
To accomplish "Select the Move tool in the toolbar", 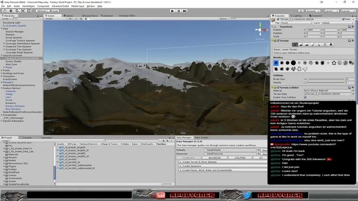I will [x=11, y=11].
